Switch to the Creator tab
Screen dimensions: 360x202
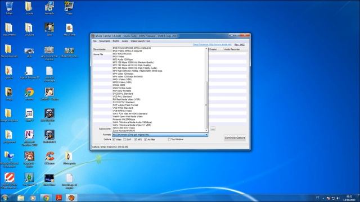pos(213,49)
